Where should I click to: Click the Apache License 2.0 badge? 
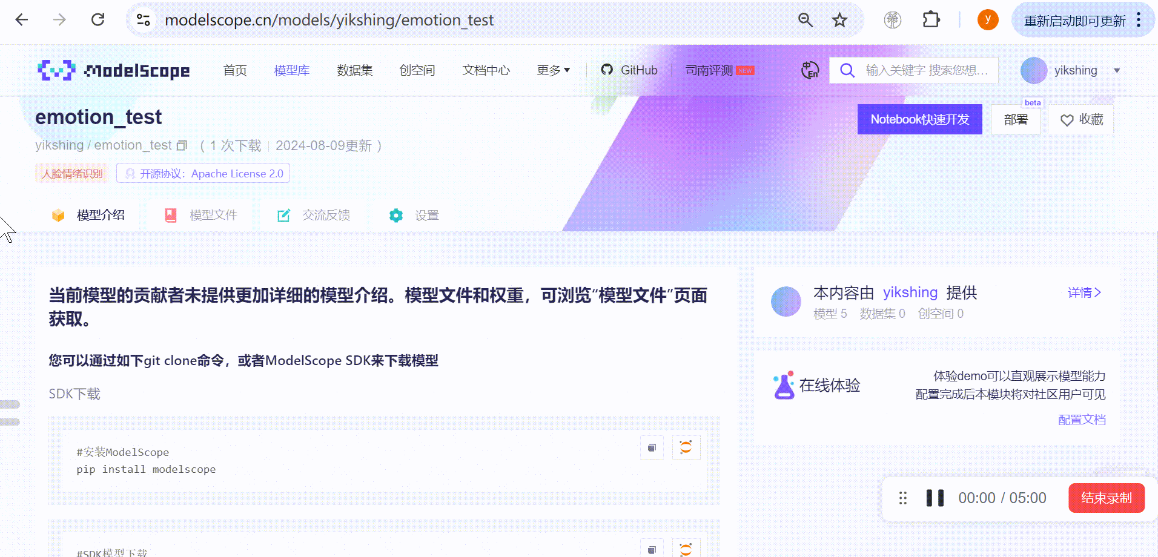(203, 173)
